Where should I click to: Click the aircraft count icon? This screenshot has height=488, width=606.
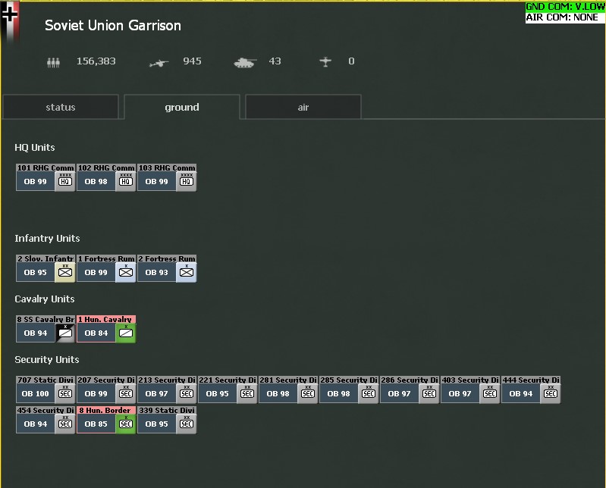click(325, 62)
